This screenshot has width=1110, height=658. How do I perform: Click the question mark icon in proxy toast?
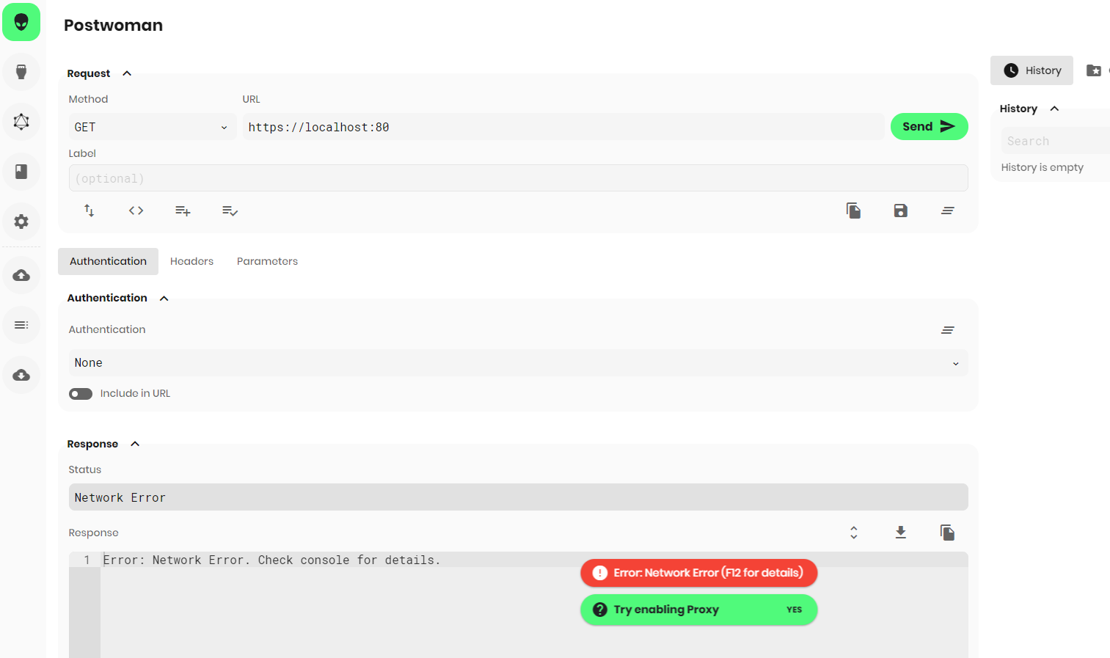coord(600,610)
